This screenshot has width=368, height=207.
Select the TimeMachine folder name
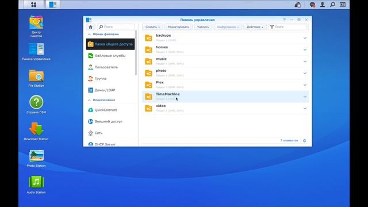(x=167, y=94)
